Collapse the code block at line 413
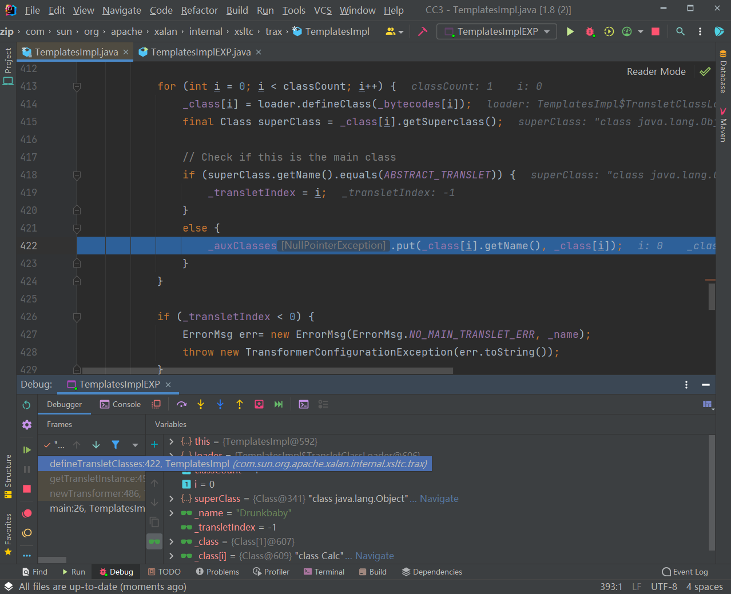 (x=76, y=87)
